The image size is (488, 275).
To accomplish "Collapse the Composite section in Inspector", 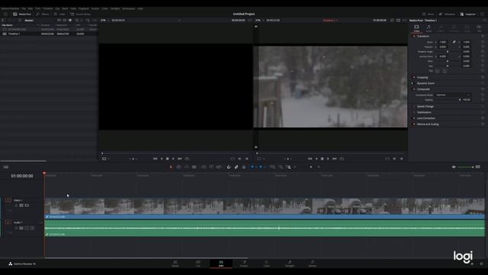I will coord(424,89).
